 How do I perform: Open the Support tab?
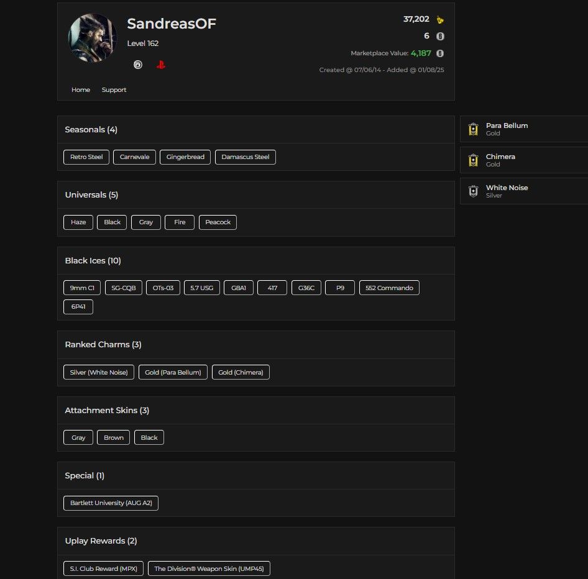(114, 90)
